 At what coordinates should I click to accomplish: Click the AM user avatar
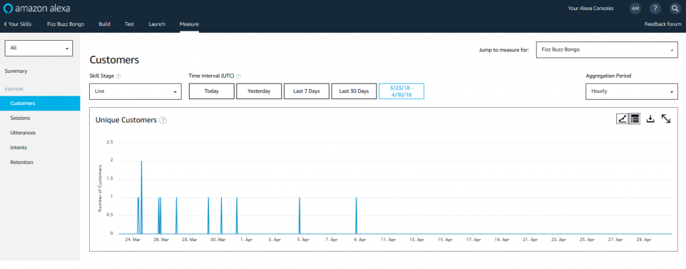point(634,9)
